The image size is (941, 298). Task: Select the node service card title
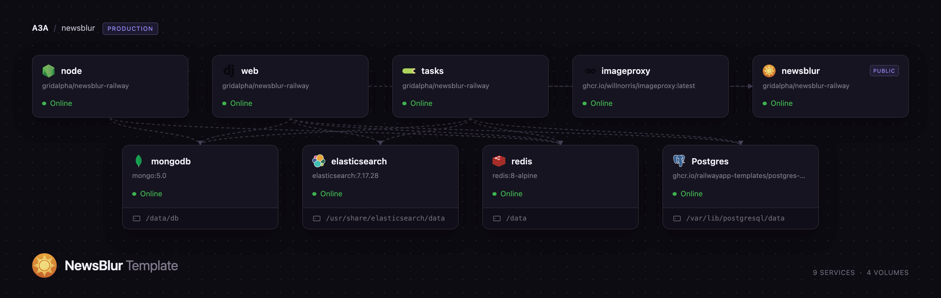point(71,71)
